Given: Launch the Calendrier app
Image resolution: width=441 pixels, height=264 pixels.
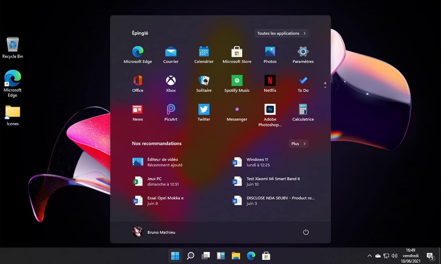Looking at the screenshot, I should pyautogui.click(x=204, y=55).
